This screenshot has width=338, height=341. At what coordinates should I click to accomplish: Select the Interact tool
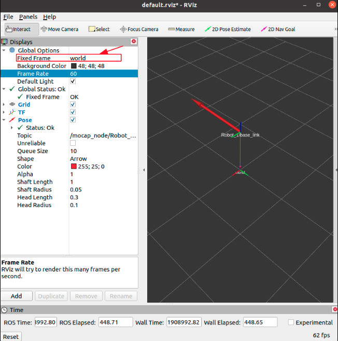18,29
